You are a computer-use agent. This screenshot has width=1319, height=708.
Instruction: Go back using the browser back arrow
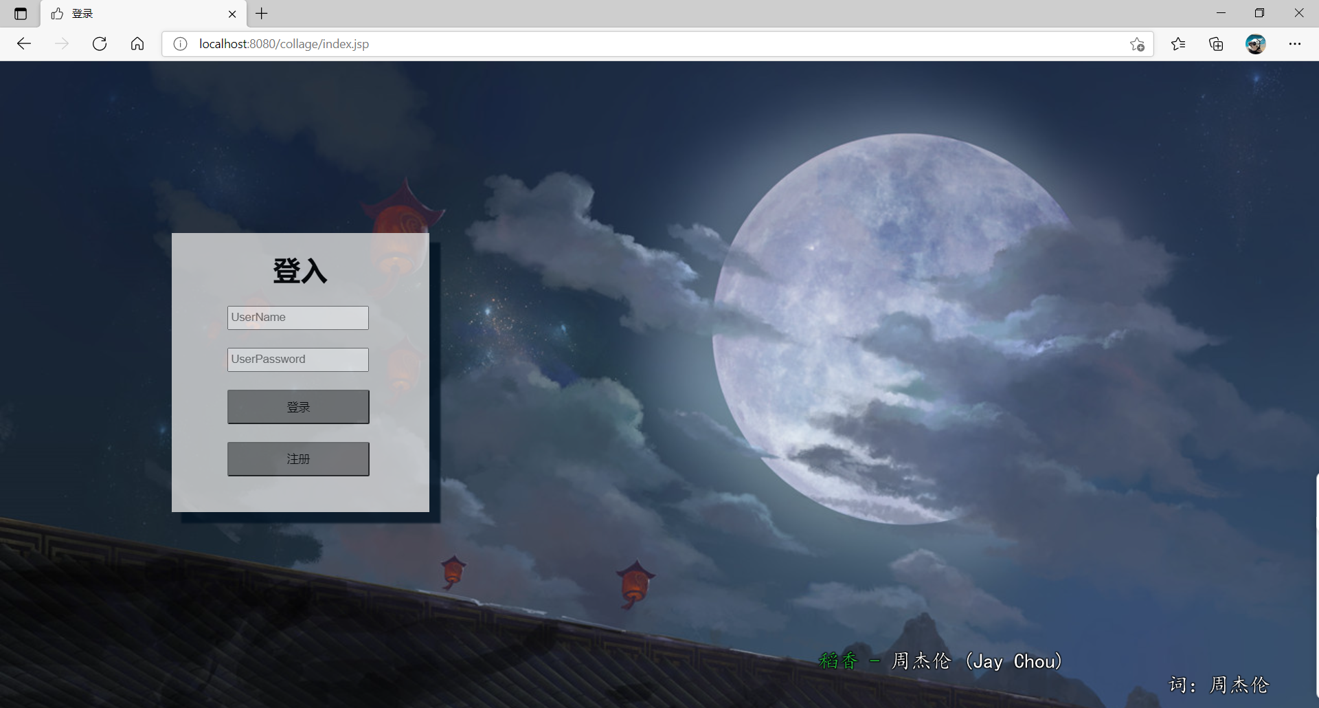(x=24, y=44)
